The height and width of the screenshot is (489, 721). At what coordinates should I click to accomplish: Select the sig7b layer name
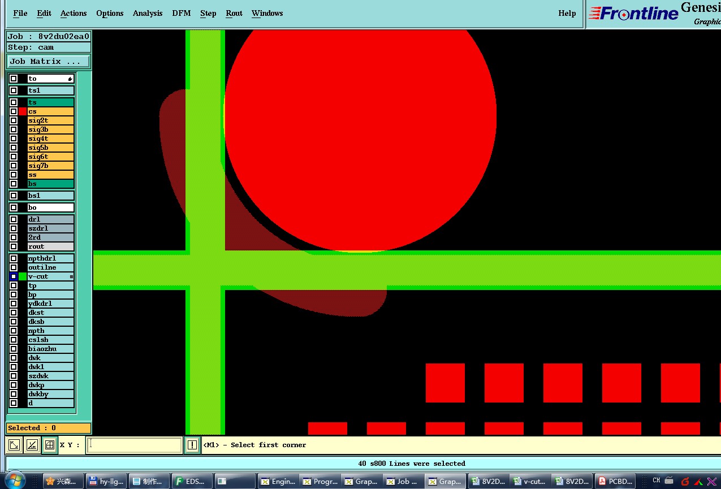point(51,166)
